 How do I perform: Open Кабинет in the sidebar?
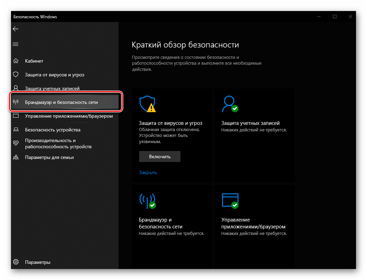pos(65,61)
